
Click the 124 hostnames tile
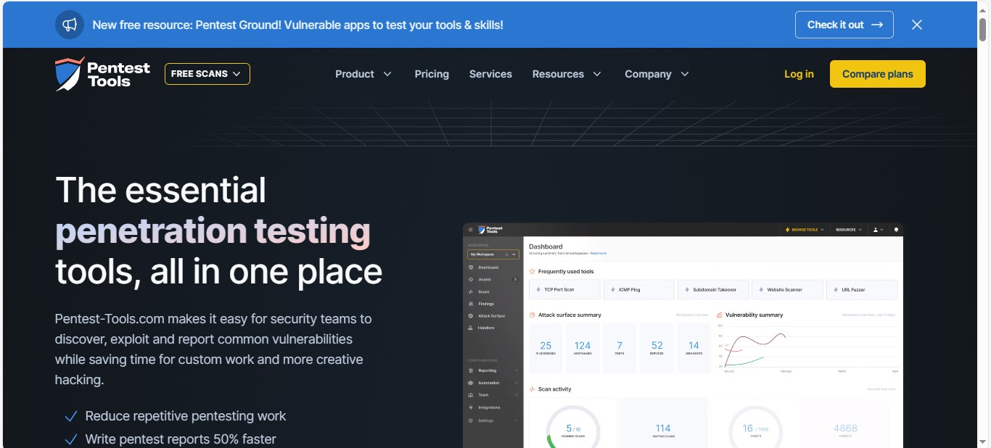pyautogui.click(x=583, y=349)
